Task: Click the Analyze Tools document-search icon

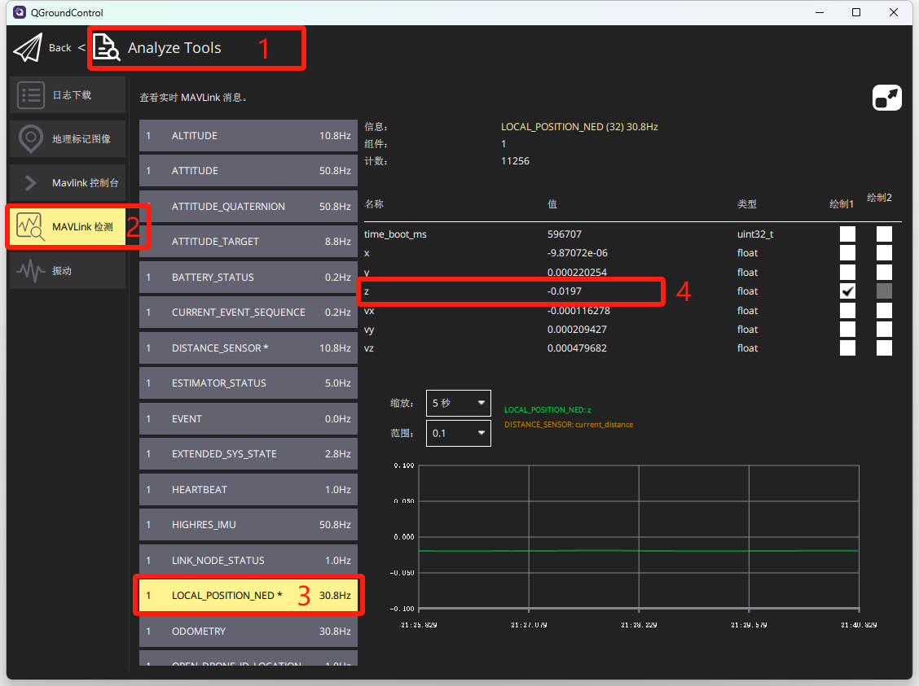Action: coord(106,47)
